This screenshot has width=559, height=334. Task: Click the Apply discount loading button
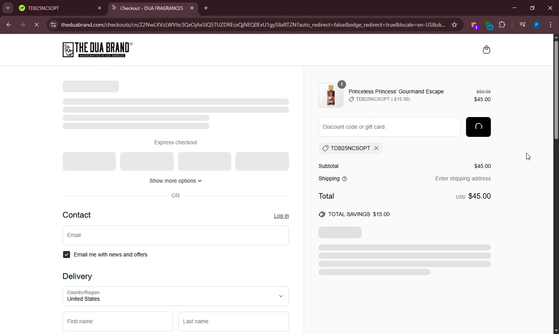point(478,127)
